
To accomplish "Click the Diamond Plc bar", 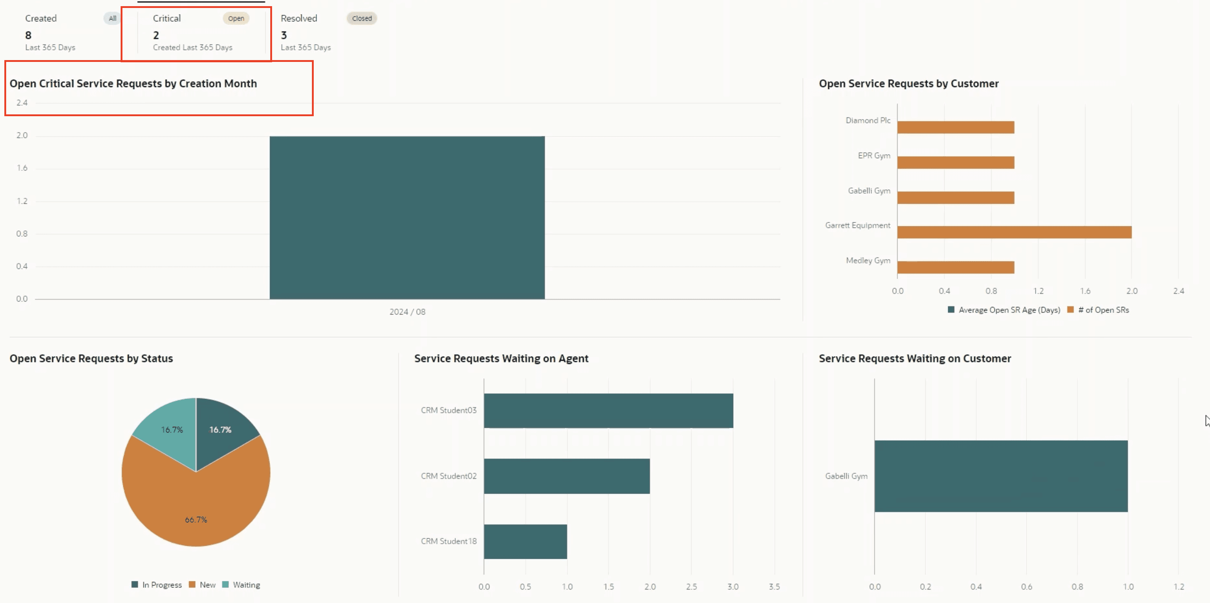I will [955, 127].
